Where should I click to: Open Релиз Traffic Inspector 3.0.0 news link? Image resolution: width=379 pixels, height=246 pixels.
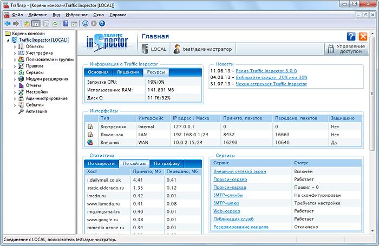(x=266, y=71)
